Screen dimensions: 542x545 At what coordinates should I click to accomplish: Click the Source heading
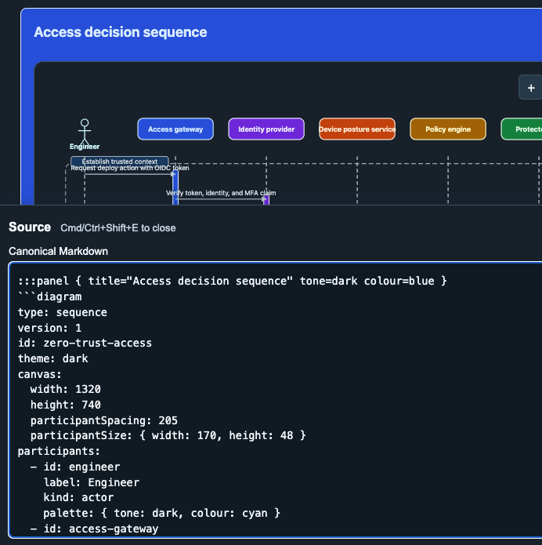click(30, 227)
